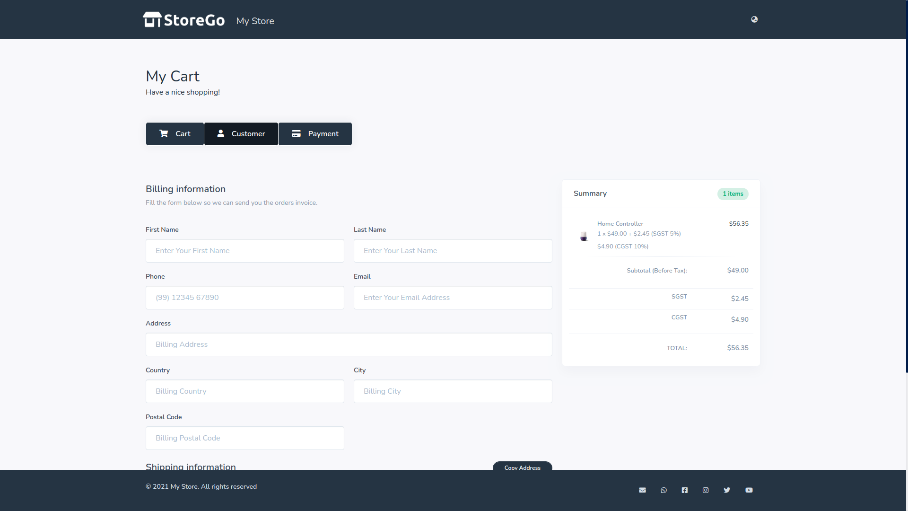Click the Copy Address button

tap(523, 467)
